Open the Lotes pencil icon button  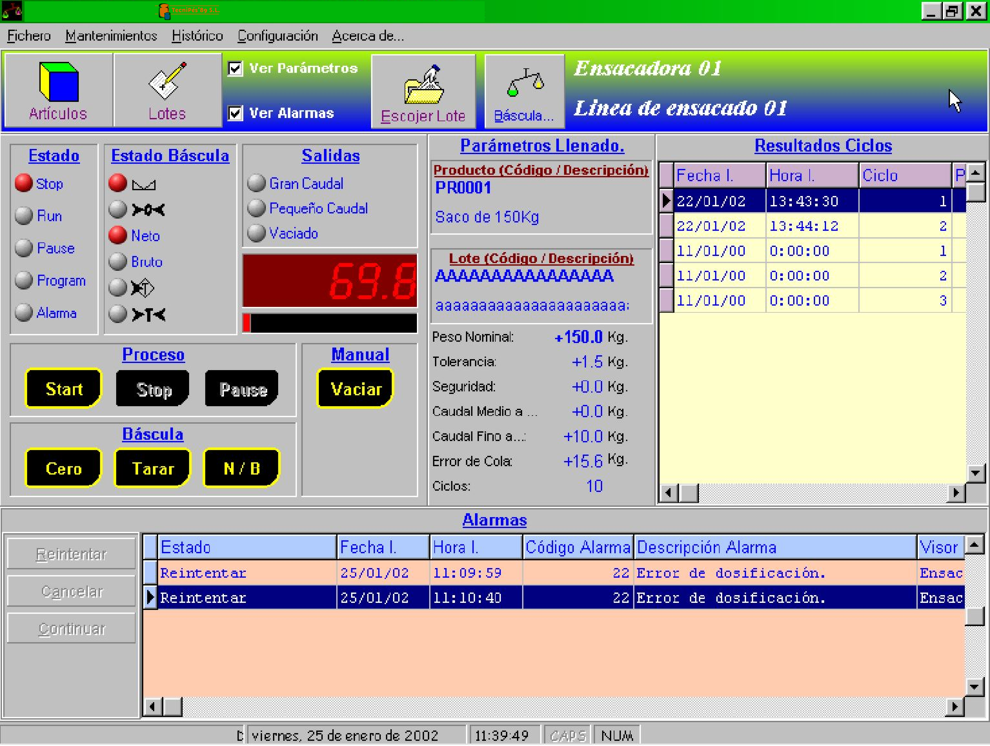click(x=168, y=90)
